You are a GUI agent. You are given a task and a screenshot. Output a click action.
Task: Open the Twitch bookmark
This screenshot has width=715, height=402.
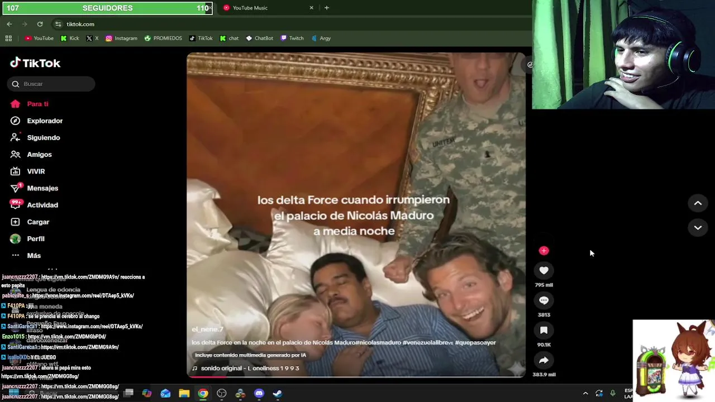click(x=292, y=39)
